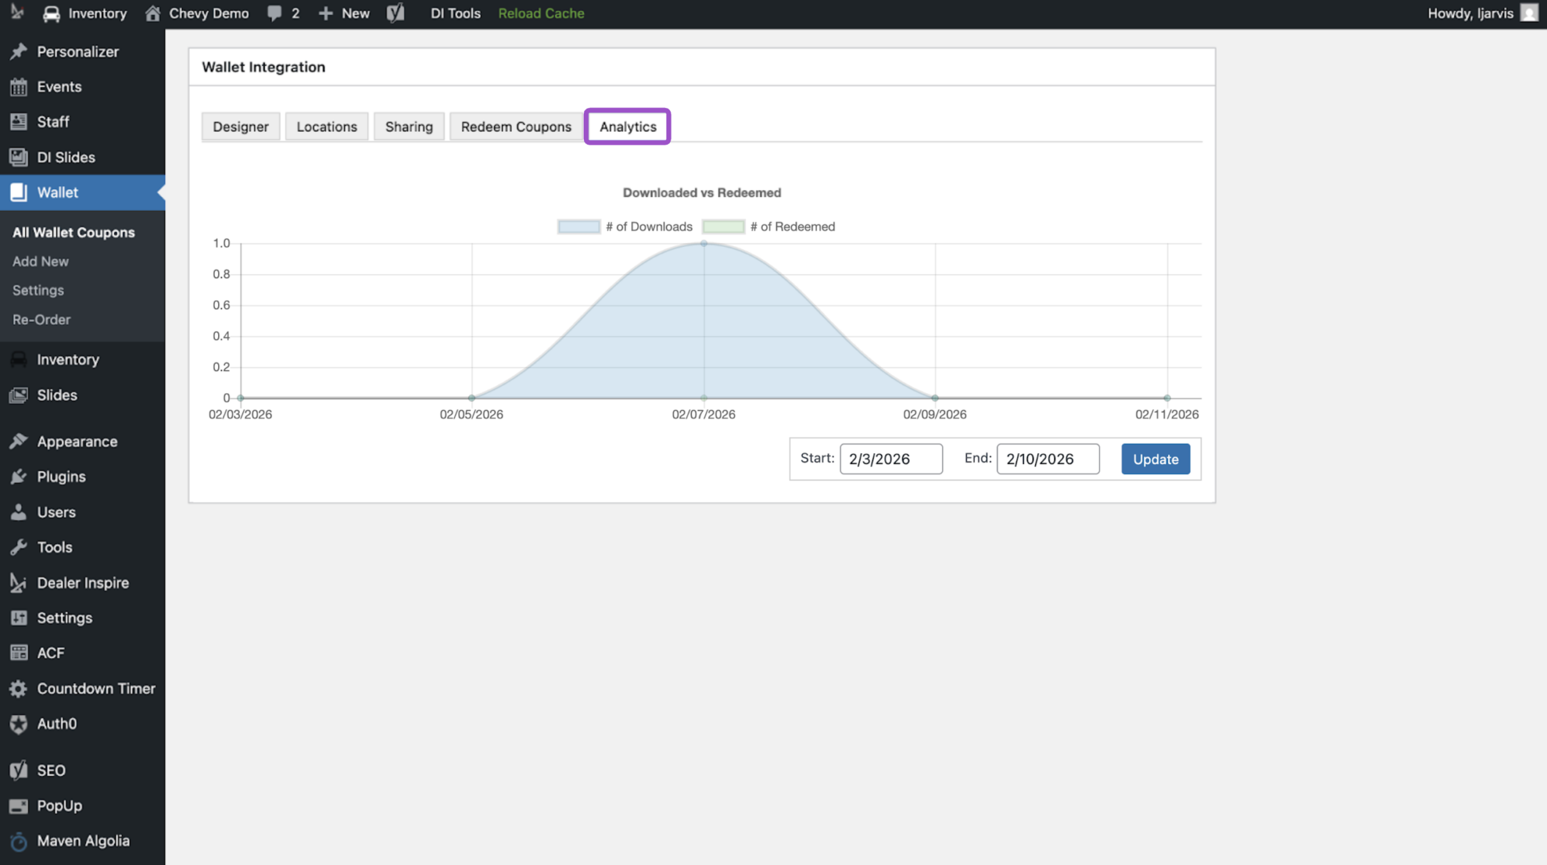
Task: Click the Start date field
Action: point(891,459)
